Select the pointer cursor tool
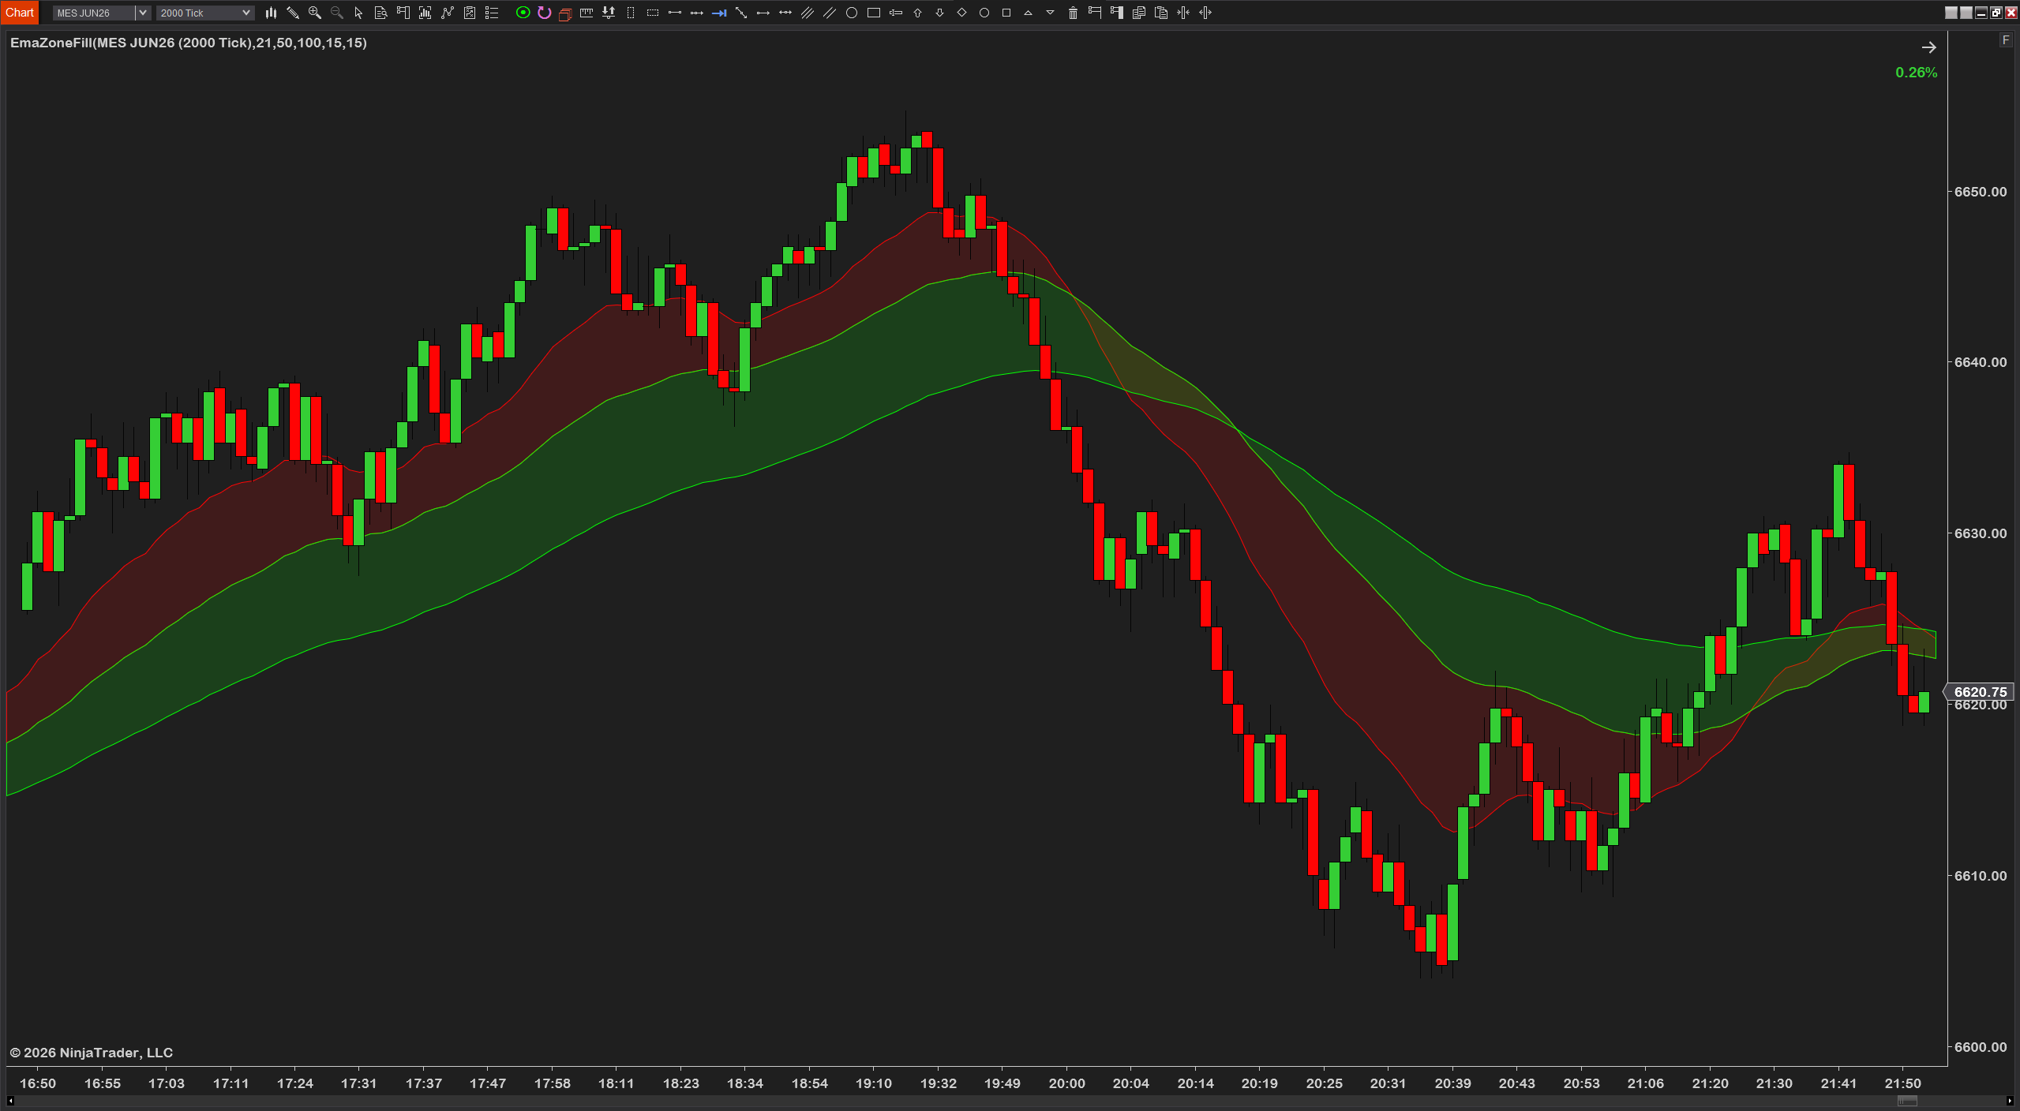This screenshot has height=1111, width=2020. [358, 13]
